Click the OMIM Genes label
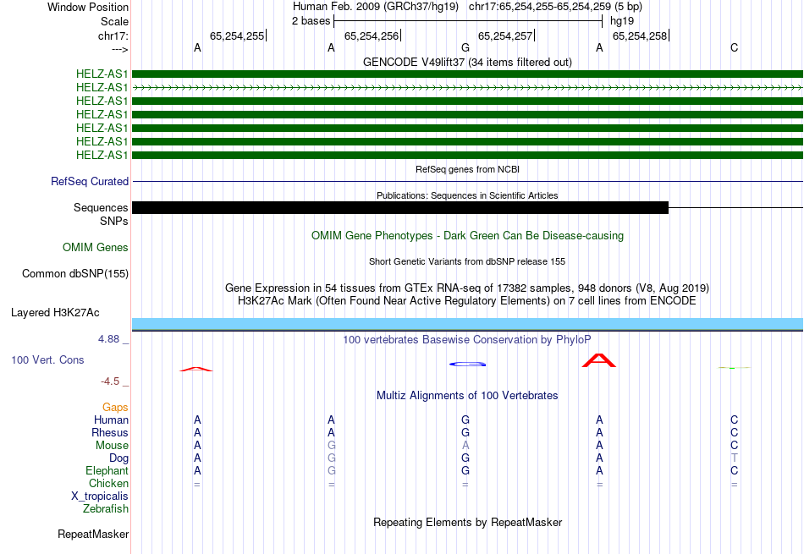Viewport: 804px width, 554px height. 96,248
